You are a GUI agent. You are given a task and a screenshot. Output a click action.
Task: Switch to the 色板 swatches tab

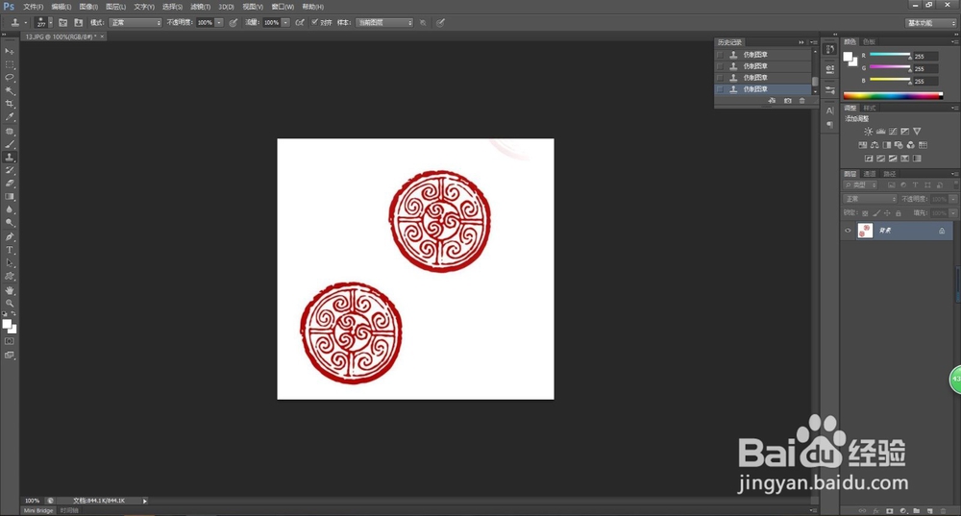[869, 41]
